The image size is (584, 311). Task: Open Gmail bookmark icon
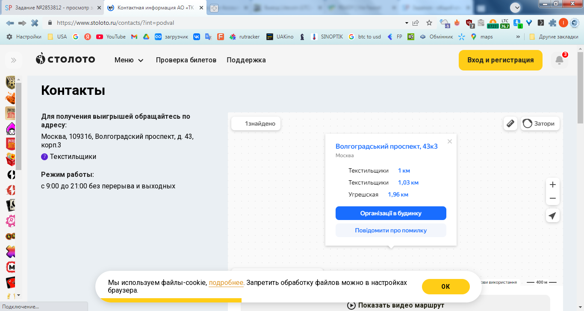click(x=134, y=37)
